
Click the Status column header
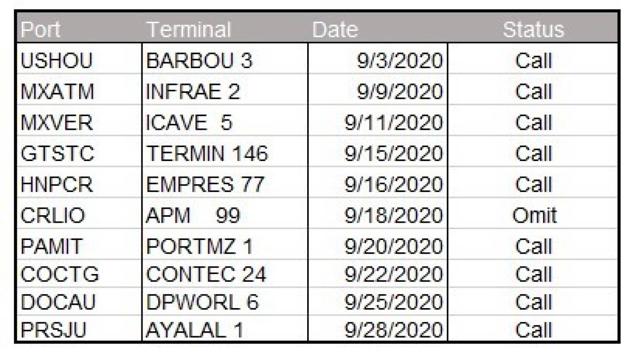point(534,30)
